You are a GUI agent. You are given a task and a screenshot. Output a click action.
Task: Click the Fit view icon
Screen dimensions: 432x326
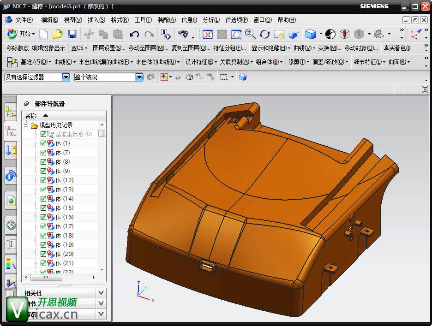pyautogui.click(x=208, y=34)
